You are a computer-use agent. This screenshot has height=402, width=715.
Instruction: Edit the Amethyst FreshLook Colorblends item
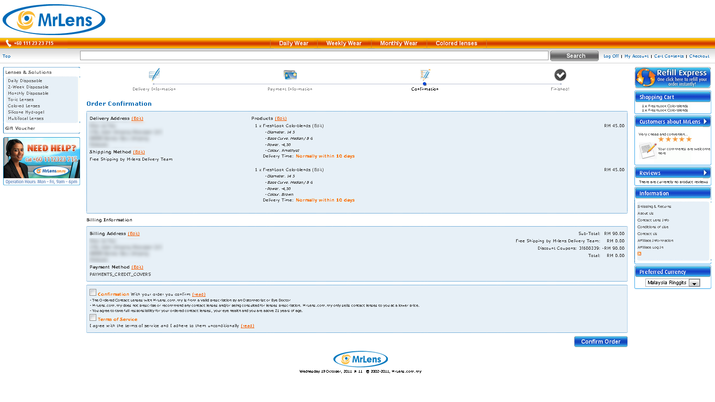click(x=318, y=126)
